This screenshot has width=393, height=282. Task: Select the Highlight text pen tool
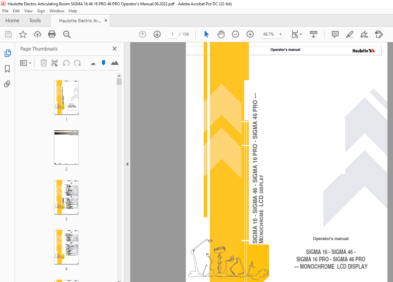(349, 34)
